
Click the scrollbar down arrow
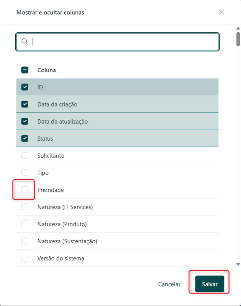click(238, 264)
